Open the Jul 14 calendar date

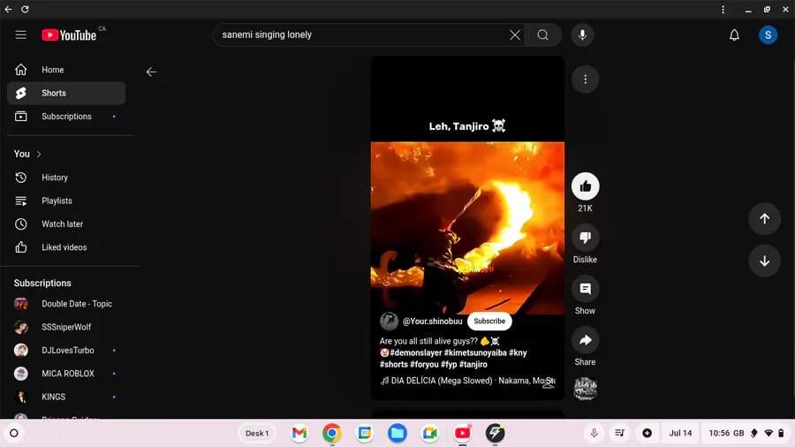coord(680,434)
